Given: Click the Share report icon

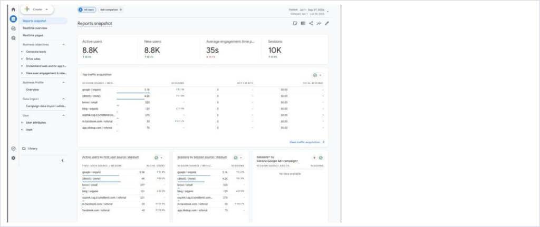Looking at the screenshot, I should pyautogui.click(x=311, y=23).
